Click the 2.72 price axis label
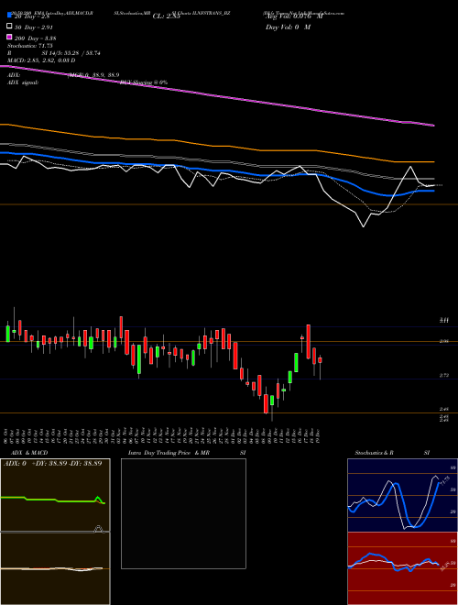 click(444, 375)
